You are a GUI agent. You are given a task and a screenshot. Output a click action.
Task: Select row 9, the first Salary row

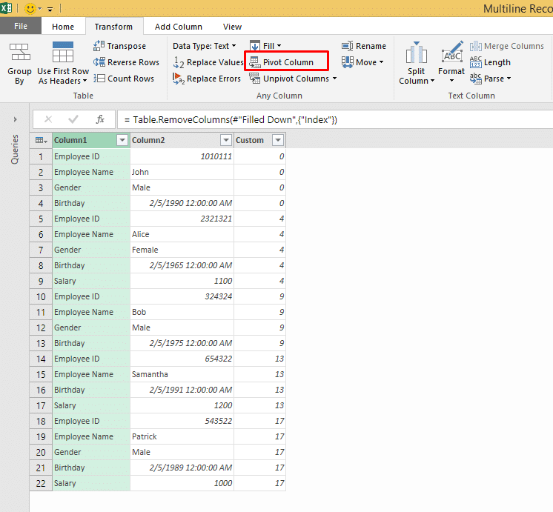(x=158, y=281)
